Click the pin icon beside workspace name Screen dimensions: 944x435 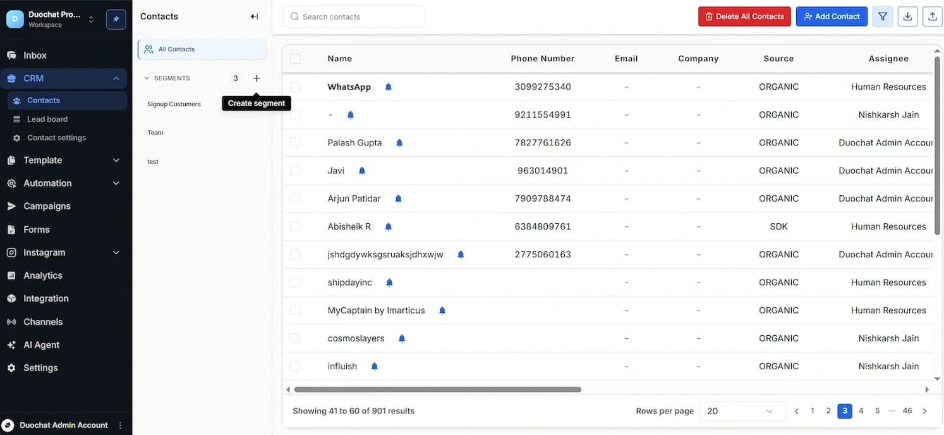(116, 19)
